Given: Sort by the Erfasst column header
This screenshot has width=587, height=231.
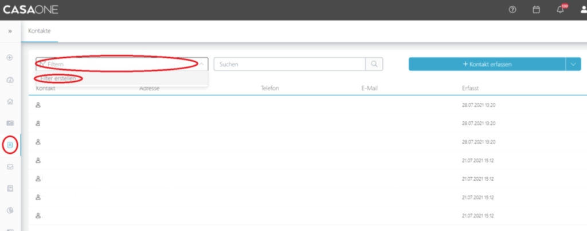Looking at the screenshot, I should [x=470, y=88].
